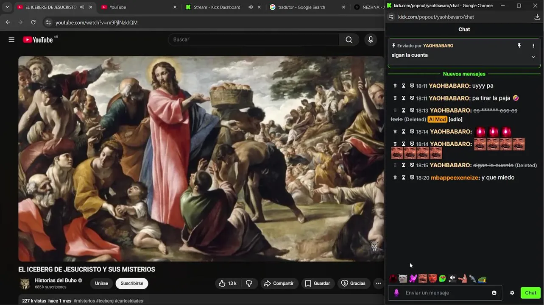Click the kick.com popout address text
The image size is (544, 305).
point(436,17)
